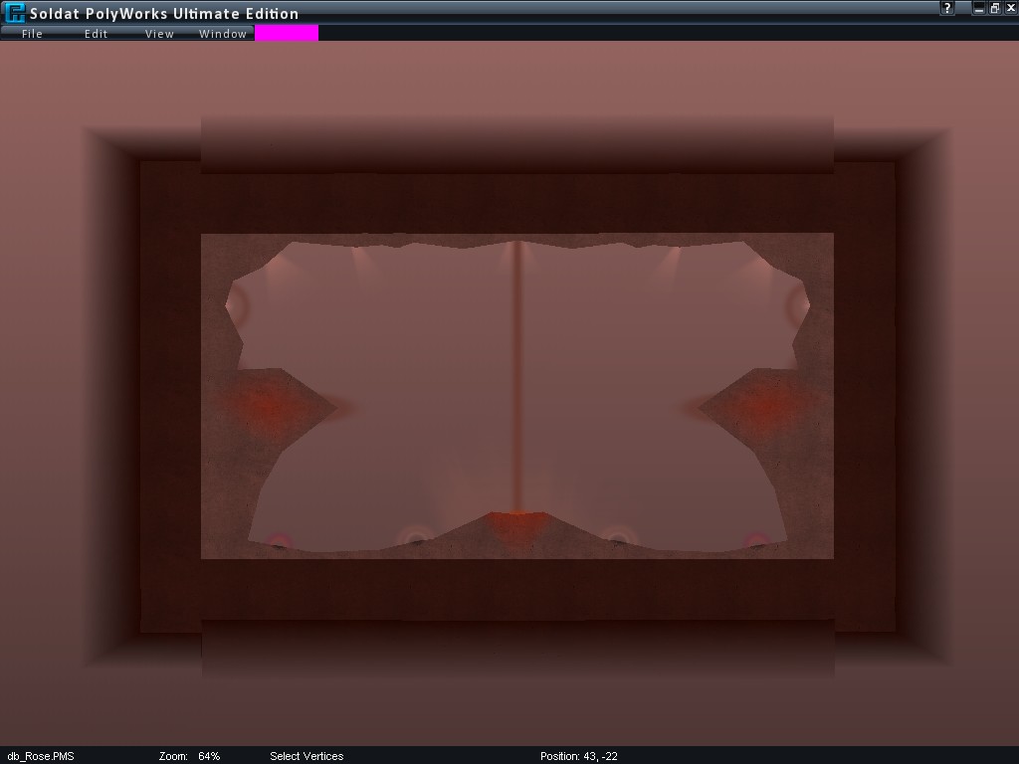
Task: Restore down the PolyWorks window
Action: click(x=994, y=8)
